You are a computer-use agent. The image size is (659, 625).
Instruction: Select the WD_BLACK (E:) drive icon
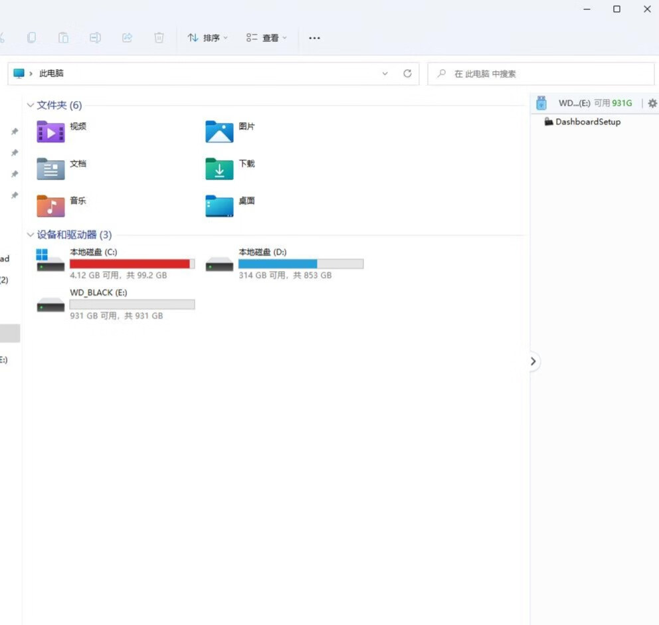coord(50,305)
